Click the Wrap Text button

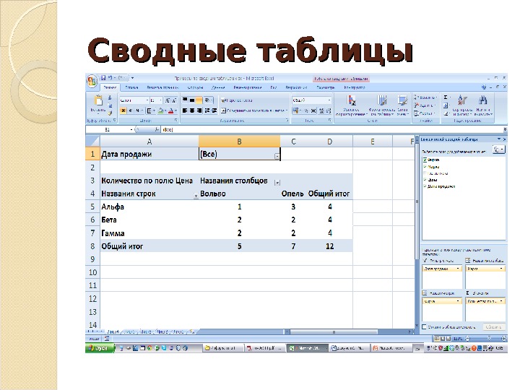pos(237,100)
